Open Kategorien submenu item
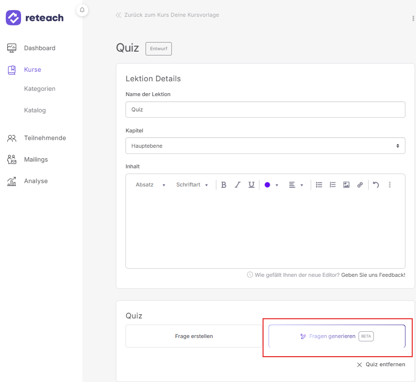Image resolution: width=416 pixels, height=382 pixels. point(40,89)
